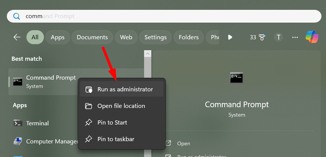326x157 pixels.
Task: Click the Best match heading
Action: [x=26, y=59]
